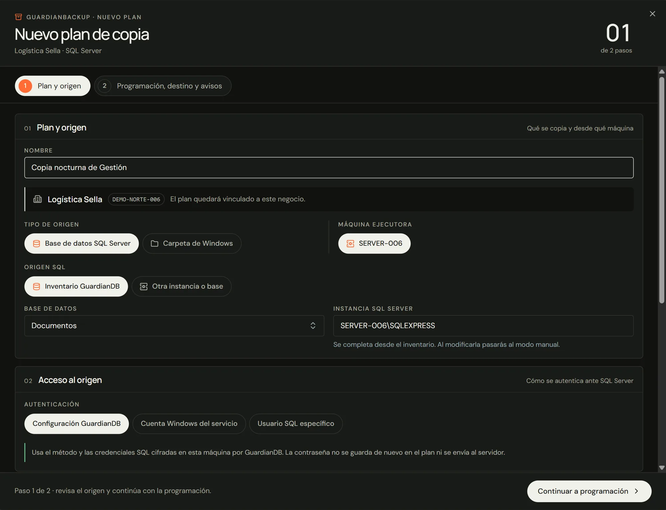Click 'Qué se copia y desde qué máquina' text

[x=580, y=128]
